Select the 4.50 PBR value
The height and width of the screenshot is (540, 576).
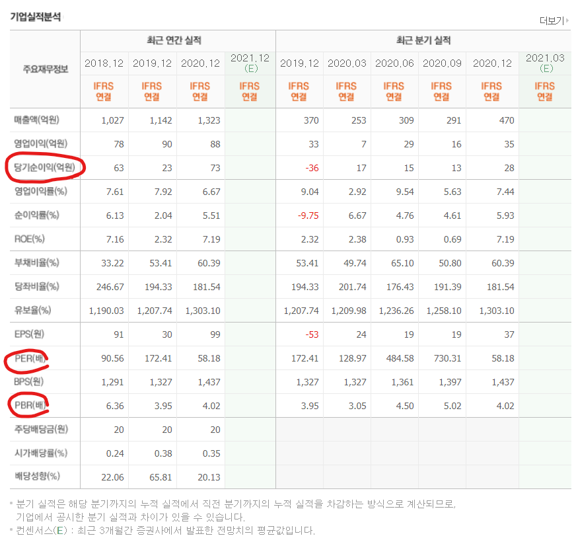click(405, 406)
